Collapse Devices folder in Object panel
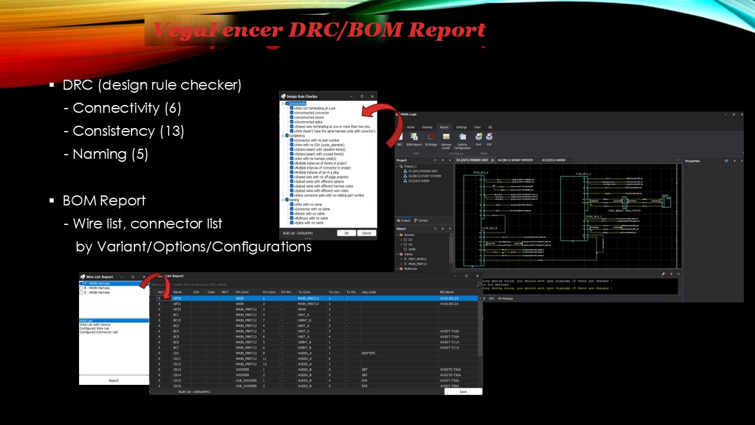The image size is (755, 425). (x=397, y=235)
